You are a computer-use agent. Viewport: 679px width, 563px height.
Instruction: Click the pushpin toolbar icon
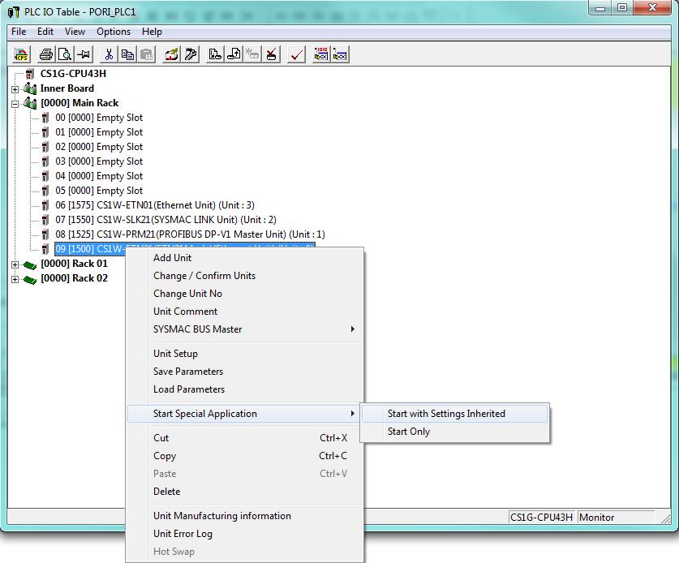[84, 54]
